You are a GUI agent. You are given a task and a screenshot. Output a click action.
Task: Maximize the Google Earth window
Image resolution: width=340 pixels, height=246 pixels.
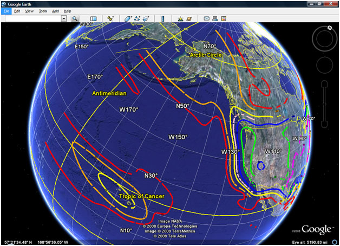319,4
